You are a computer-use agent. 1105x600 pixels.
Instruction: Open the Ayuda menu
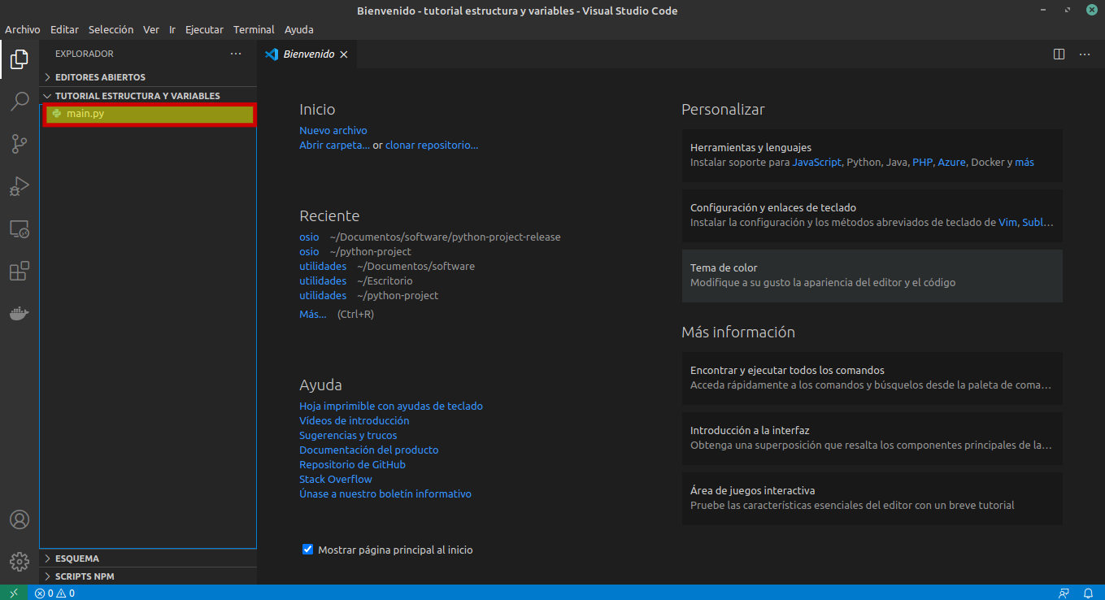(299, 29)
